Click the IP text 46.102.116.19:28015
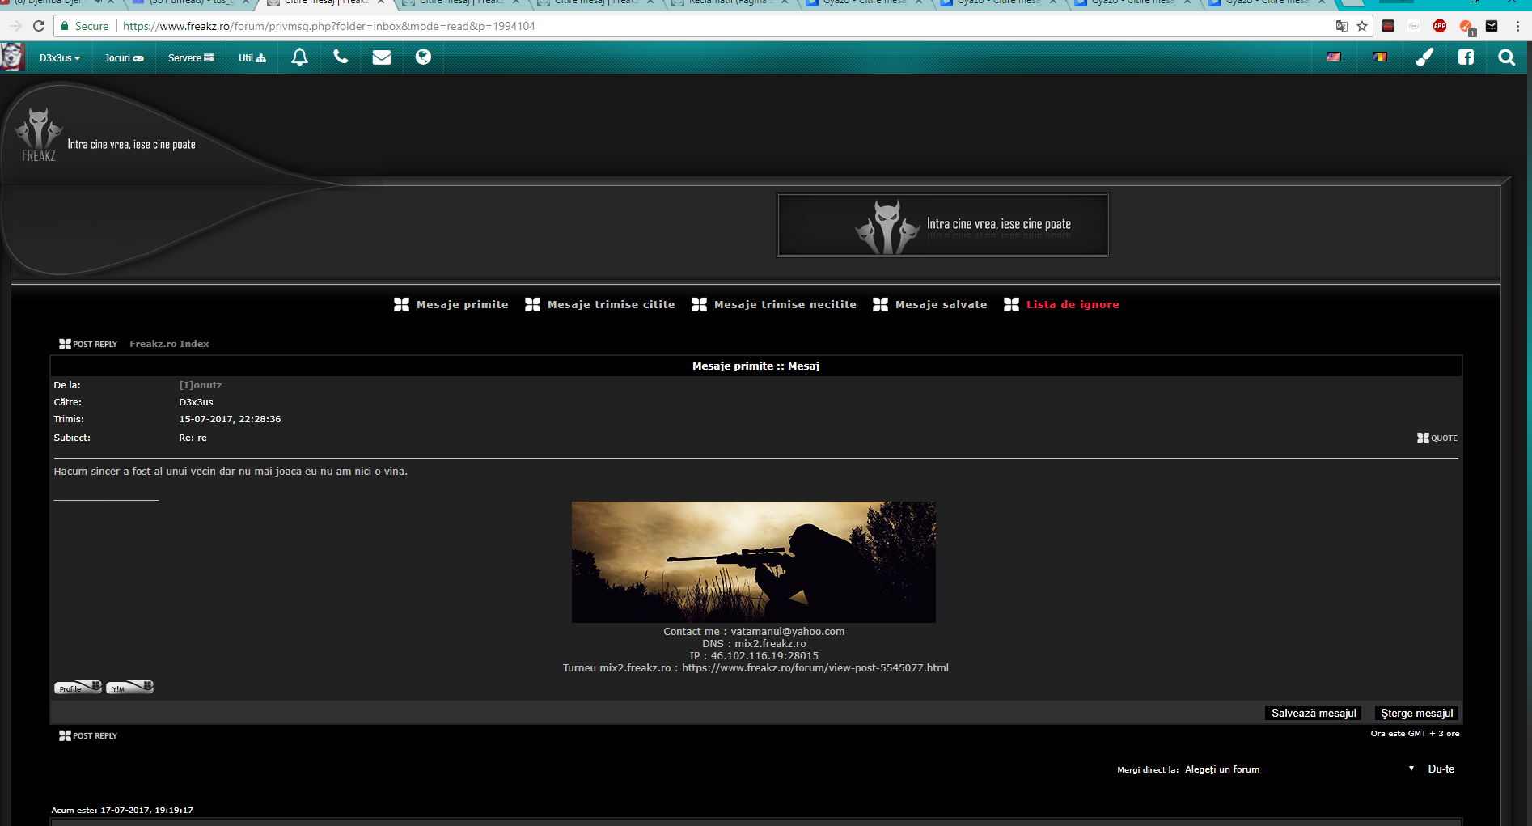 pyautogui.click(x=764, y=656)
